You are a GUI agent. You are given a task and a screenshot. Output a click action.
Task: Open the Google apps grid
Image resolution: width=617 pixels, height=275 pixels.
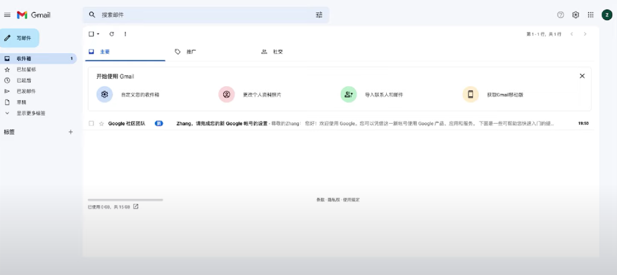pyautogui.click(x=590, y=15)
